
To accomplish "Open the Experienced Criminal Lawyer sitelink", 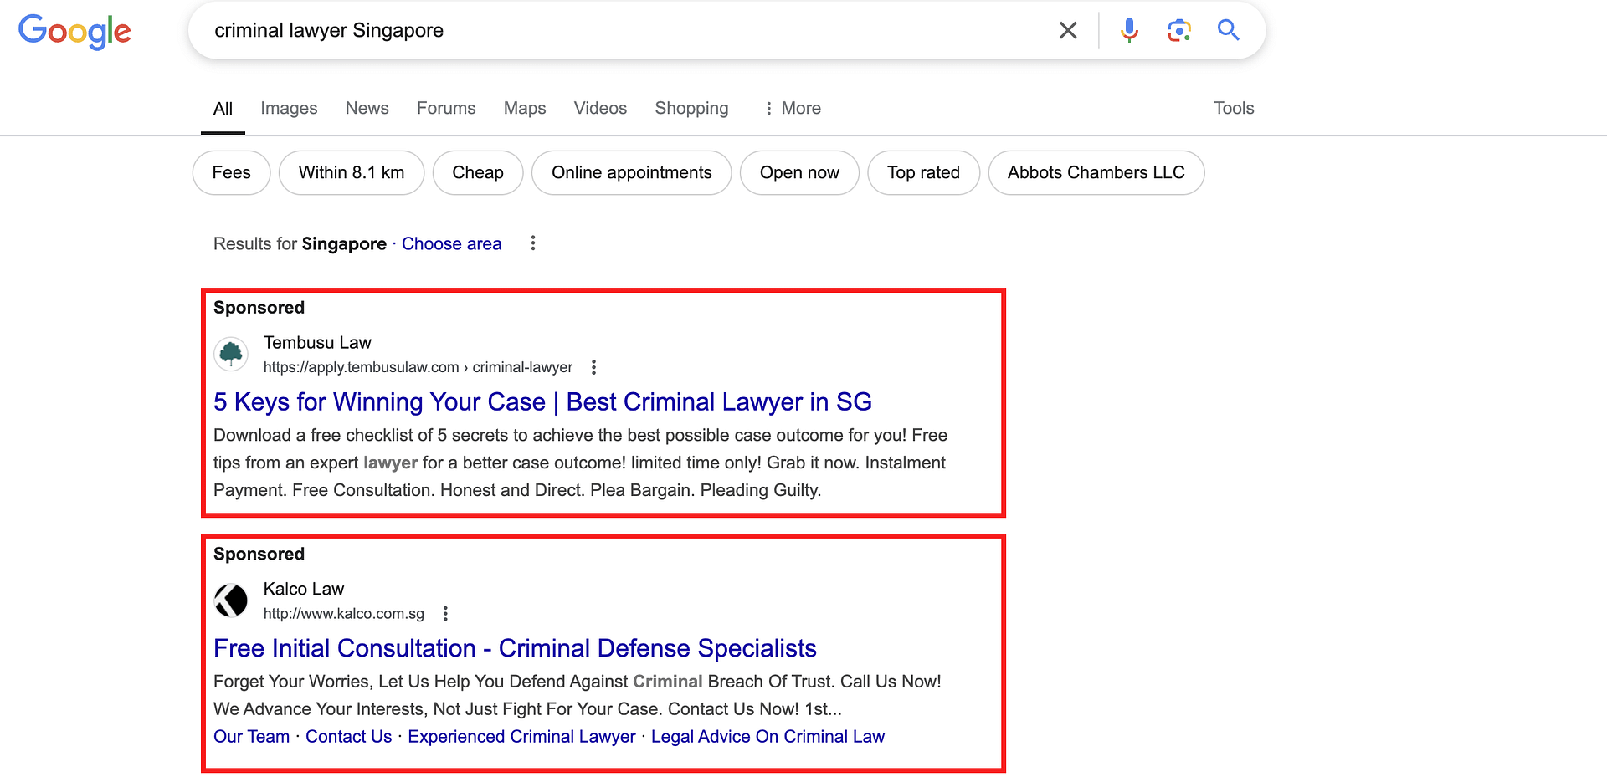I will 521,737.
